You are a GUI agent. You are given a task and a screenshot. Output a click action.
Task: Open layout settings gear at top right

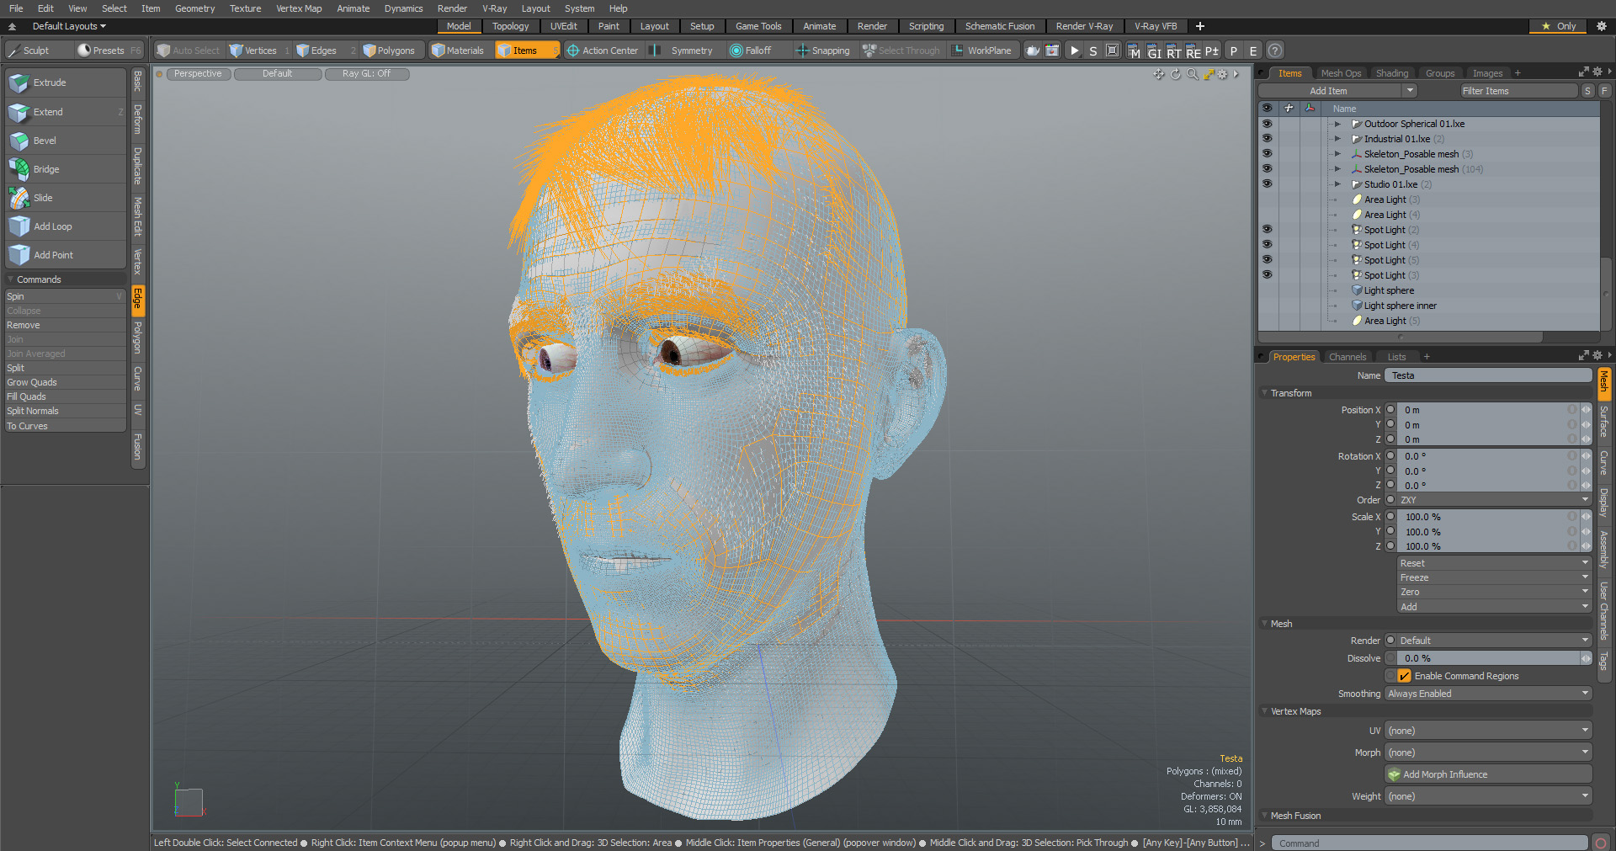pyautogui.click(x=1602, y=26)
